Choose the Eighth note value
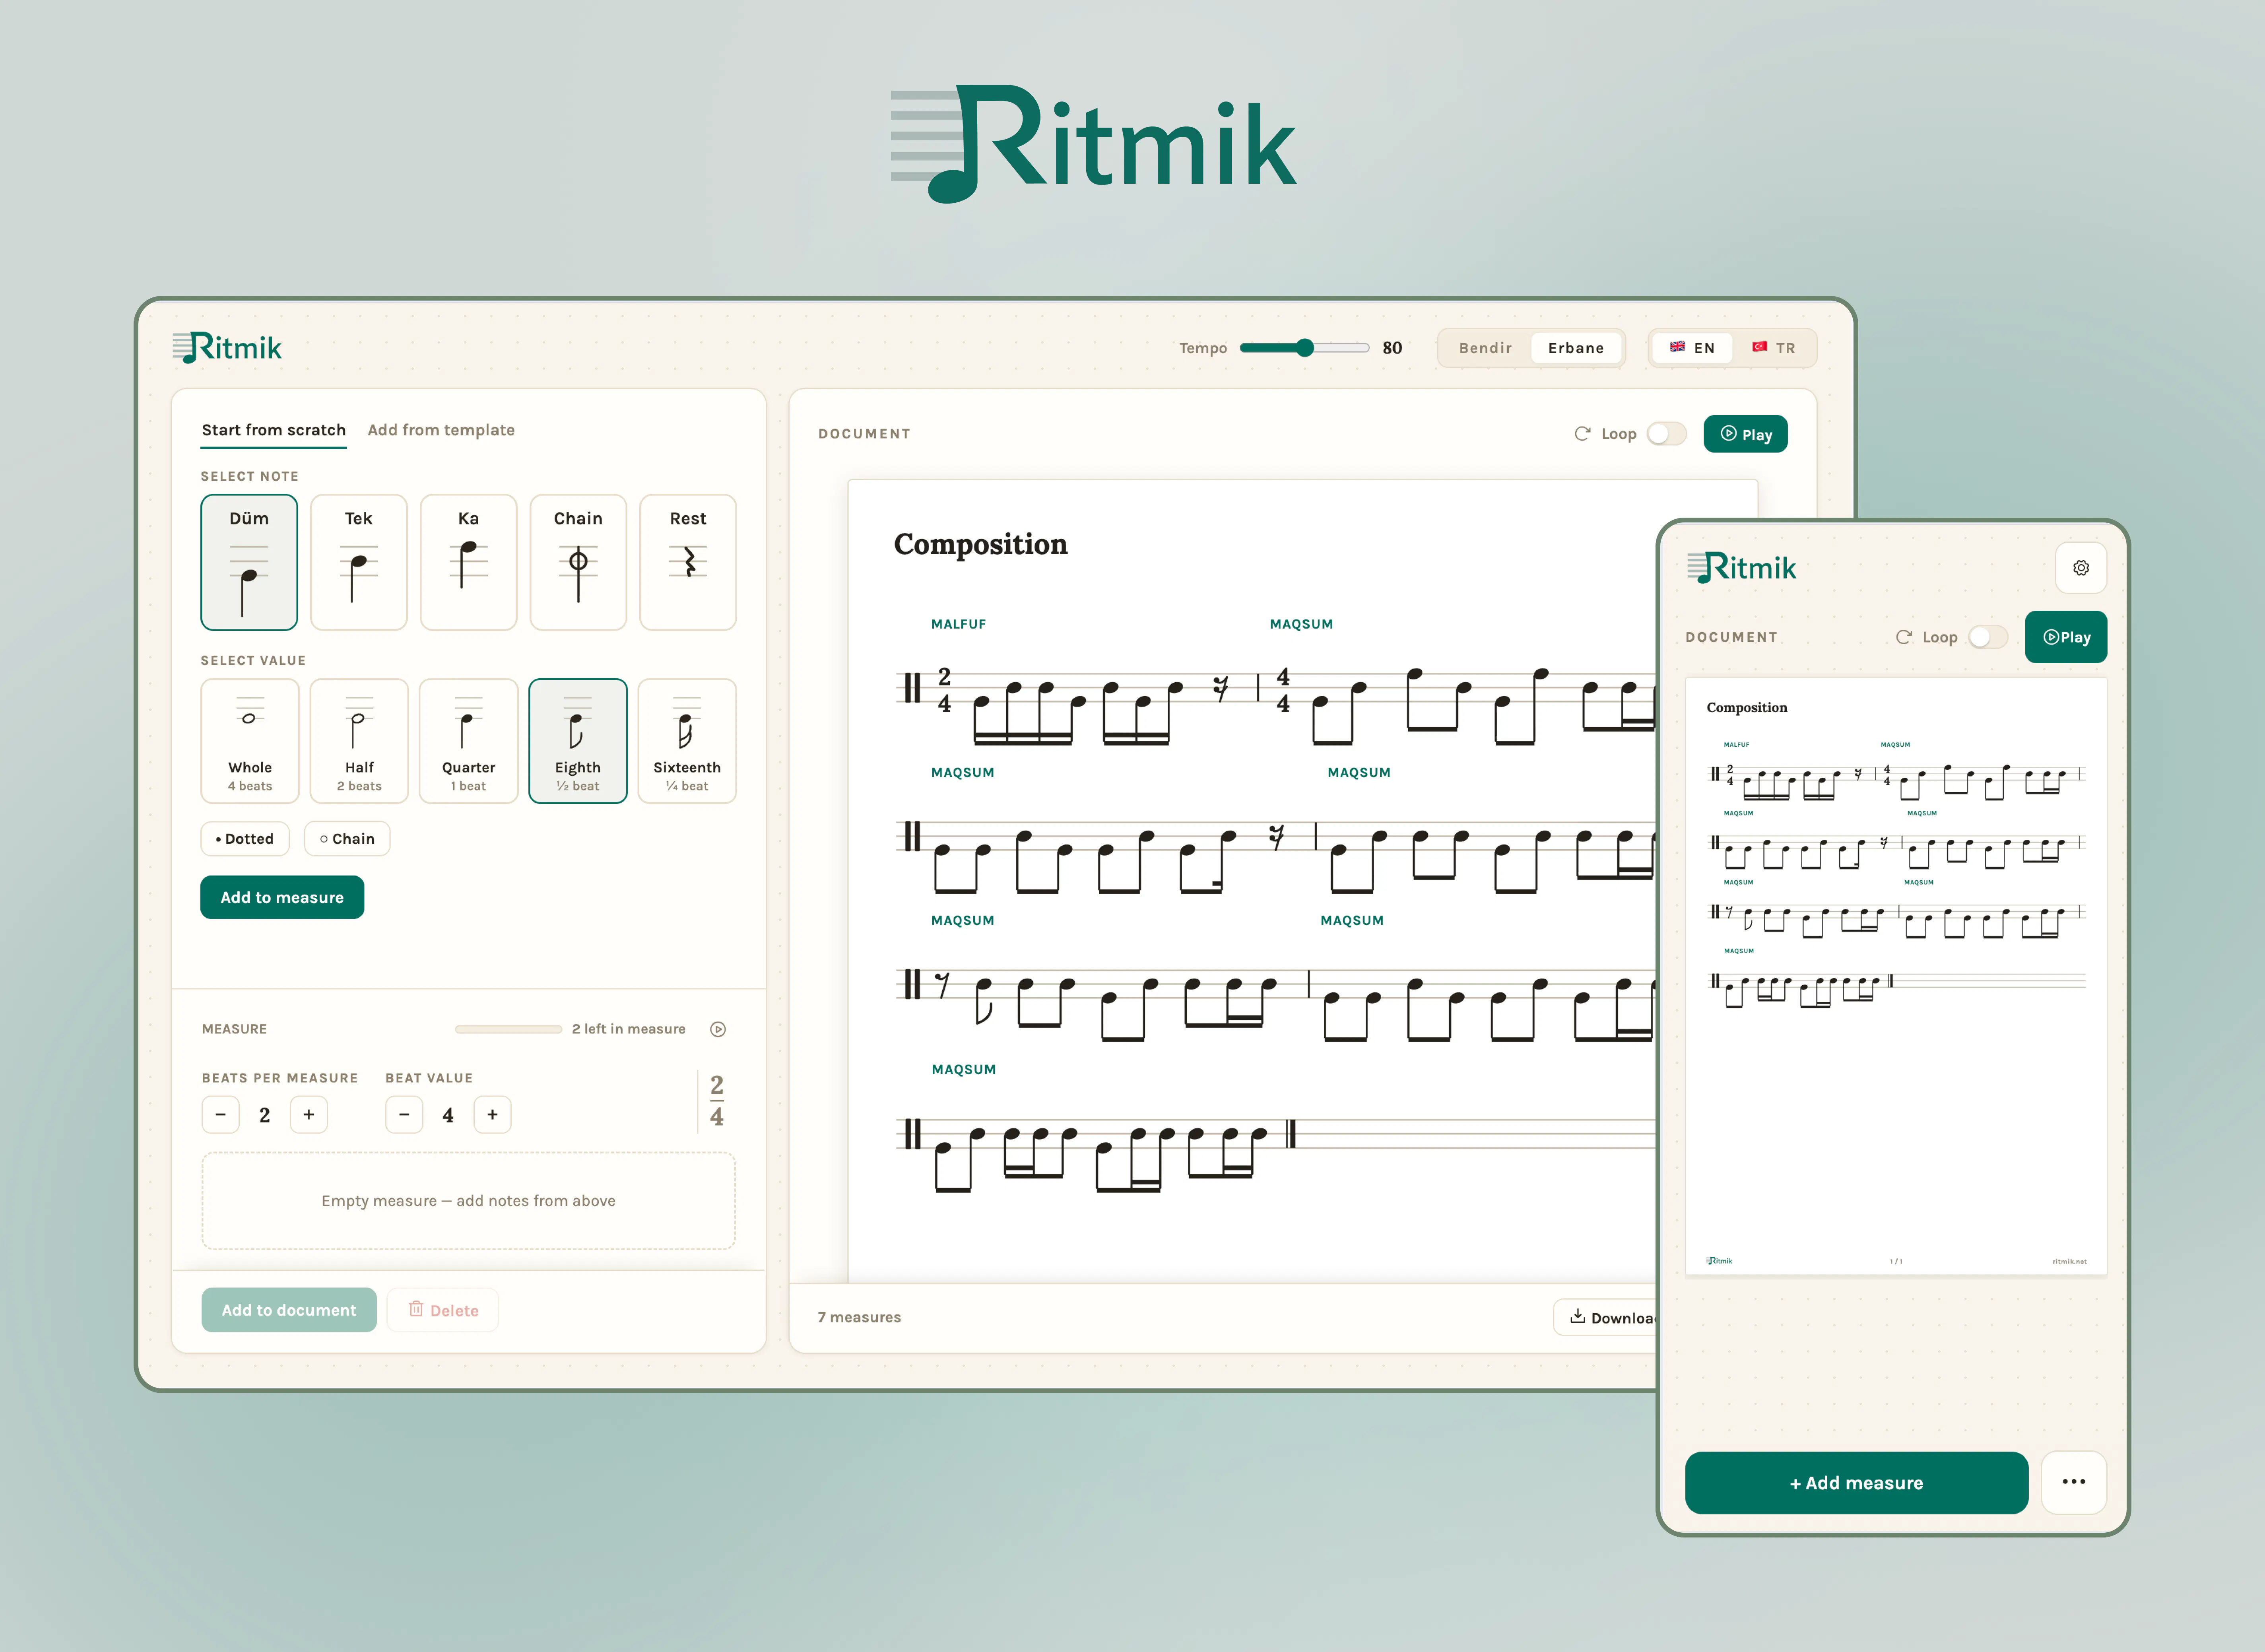The image size is (2265, 1652). [578, 741]
